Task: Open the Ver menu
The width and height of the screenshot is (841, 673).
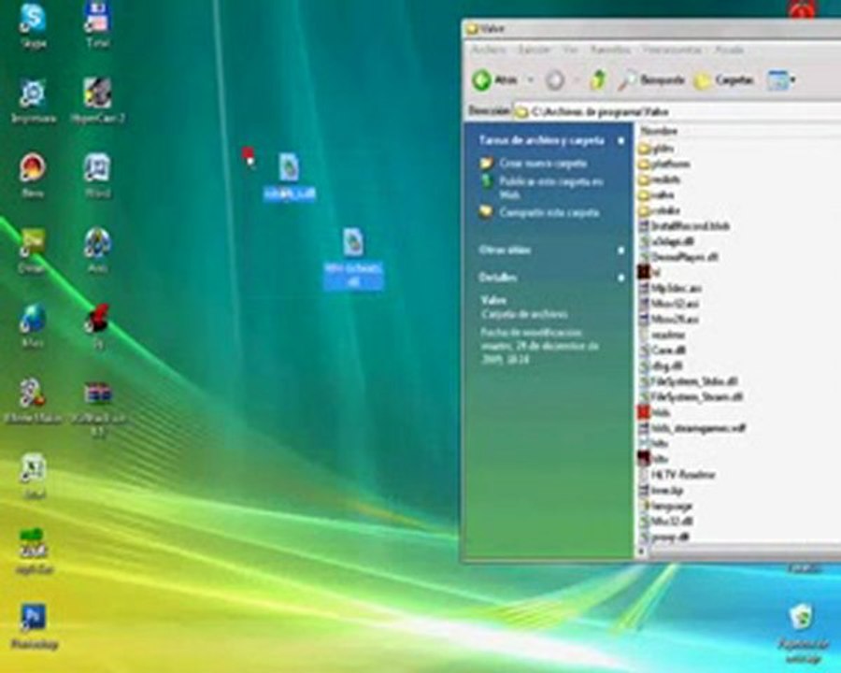Action: click(x=570, y=50)
